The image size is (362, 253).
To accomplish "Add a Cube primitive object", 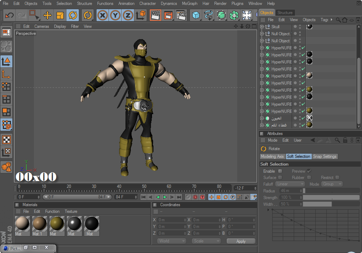I will (196, 15).
